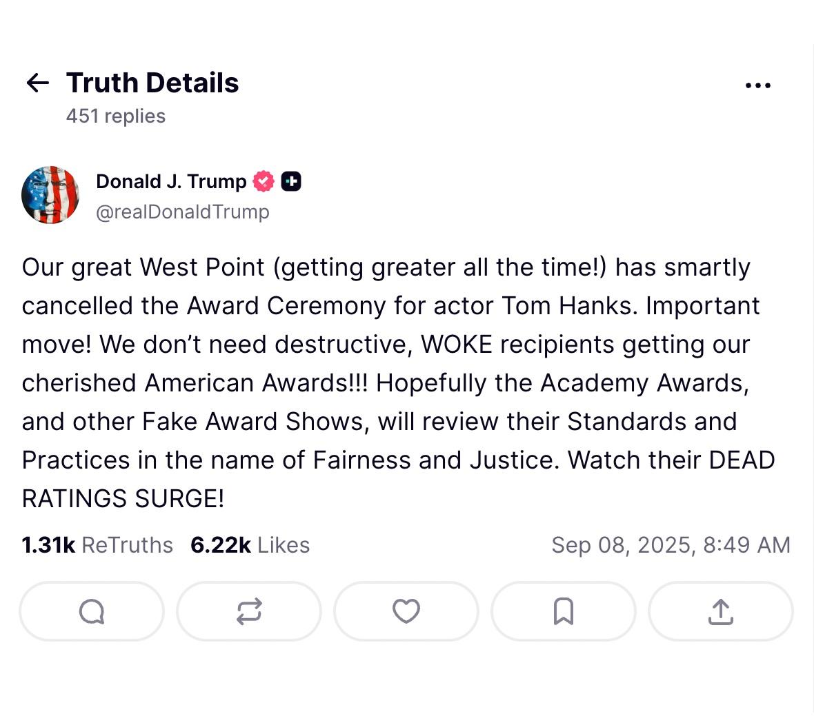
Task: Click the display name Donald J. Trump
Action: (x=170, y=181)
